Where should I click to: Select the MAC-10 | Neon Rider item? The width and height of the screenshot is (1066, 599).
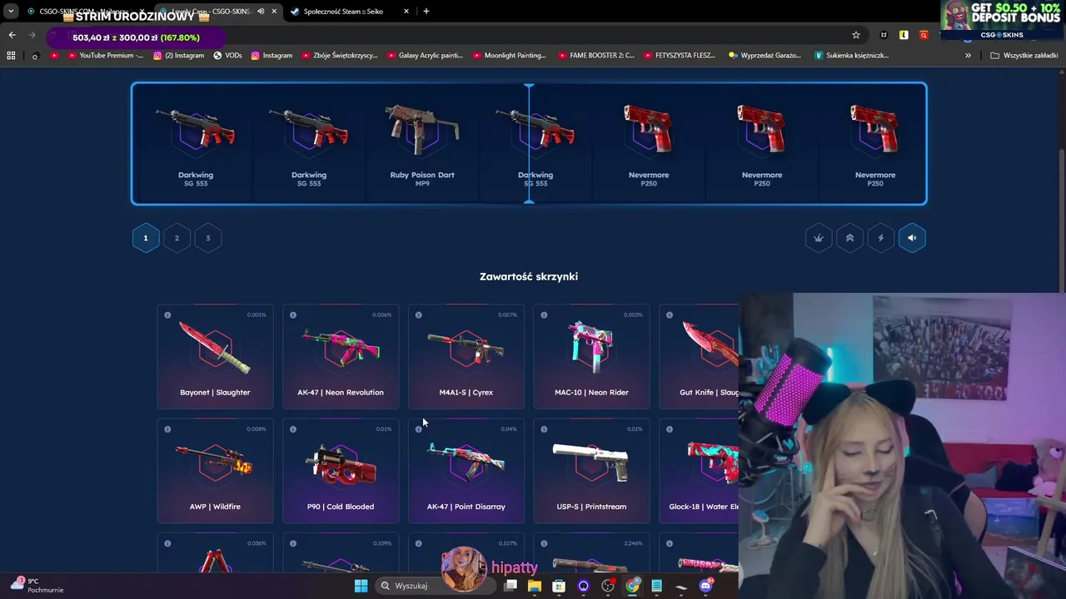point(591,357)
